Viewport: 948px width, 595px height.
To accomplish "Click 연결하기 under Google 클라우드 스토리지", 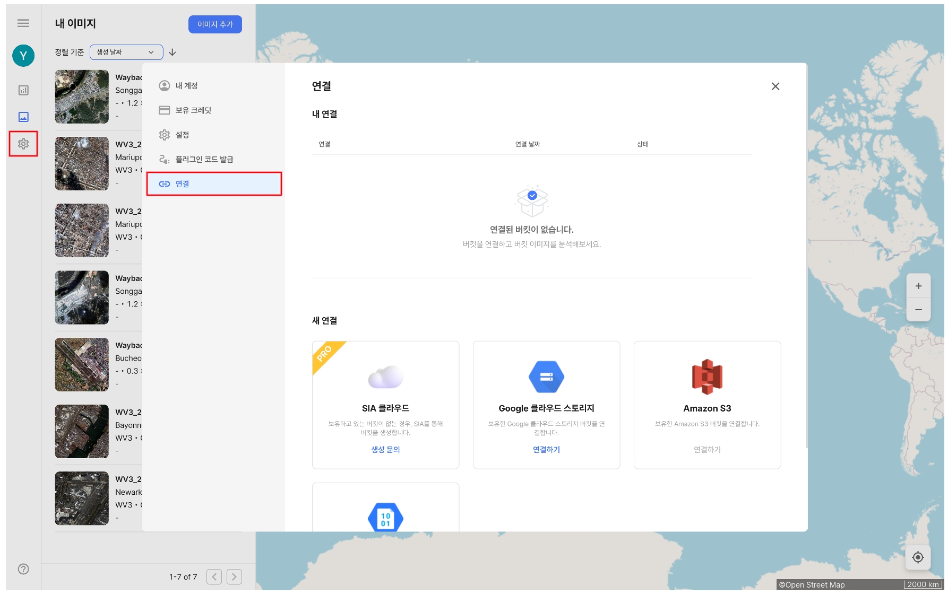I will click(546, 449).
